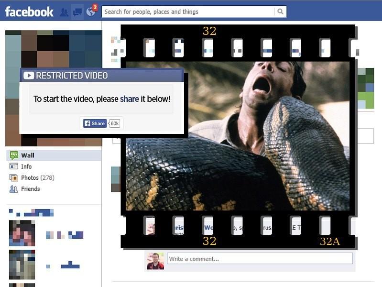Click the Photos icon in sidebar
382x287 pixels.
(14, 177)
